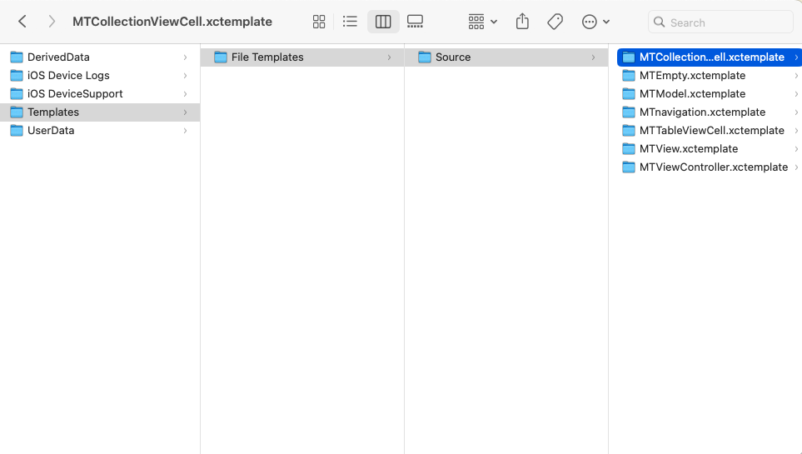Image resolution: width=802 pixels, height=454 pixels.
Task: Go forward with the right chevron button
Action: (52, 22)
